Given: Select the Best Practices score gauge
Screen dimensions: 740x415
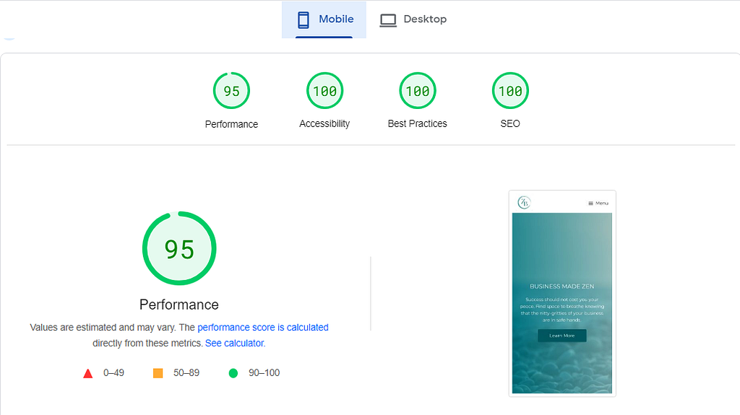Looking at the screenshot, I should coord(418,90).
